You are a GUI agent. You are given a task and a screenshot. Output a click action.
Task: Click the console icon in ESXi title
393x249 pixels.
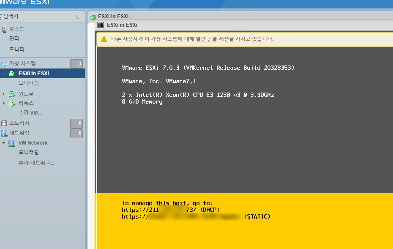point(101,25)
